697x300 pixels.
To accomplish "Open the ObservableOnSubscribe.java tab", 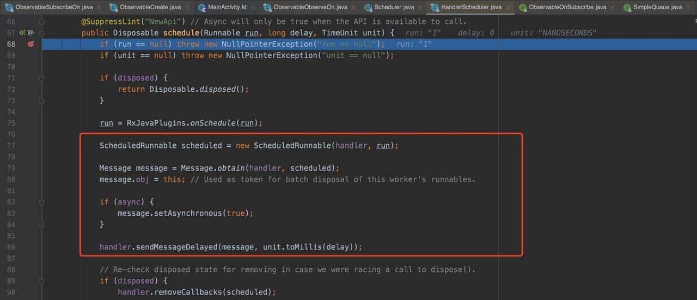I will click(x=567, y=8).
